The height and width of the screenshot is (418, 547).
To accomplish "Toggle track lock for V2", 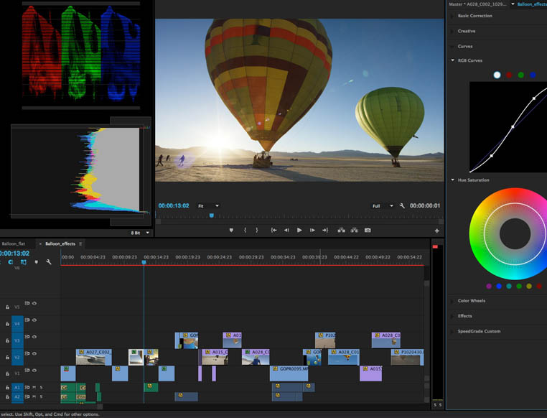I will pos(7,357).
